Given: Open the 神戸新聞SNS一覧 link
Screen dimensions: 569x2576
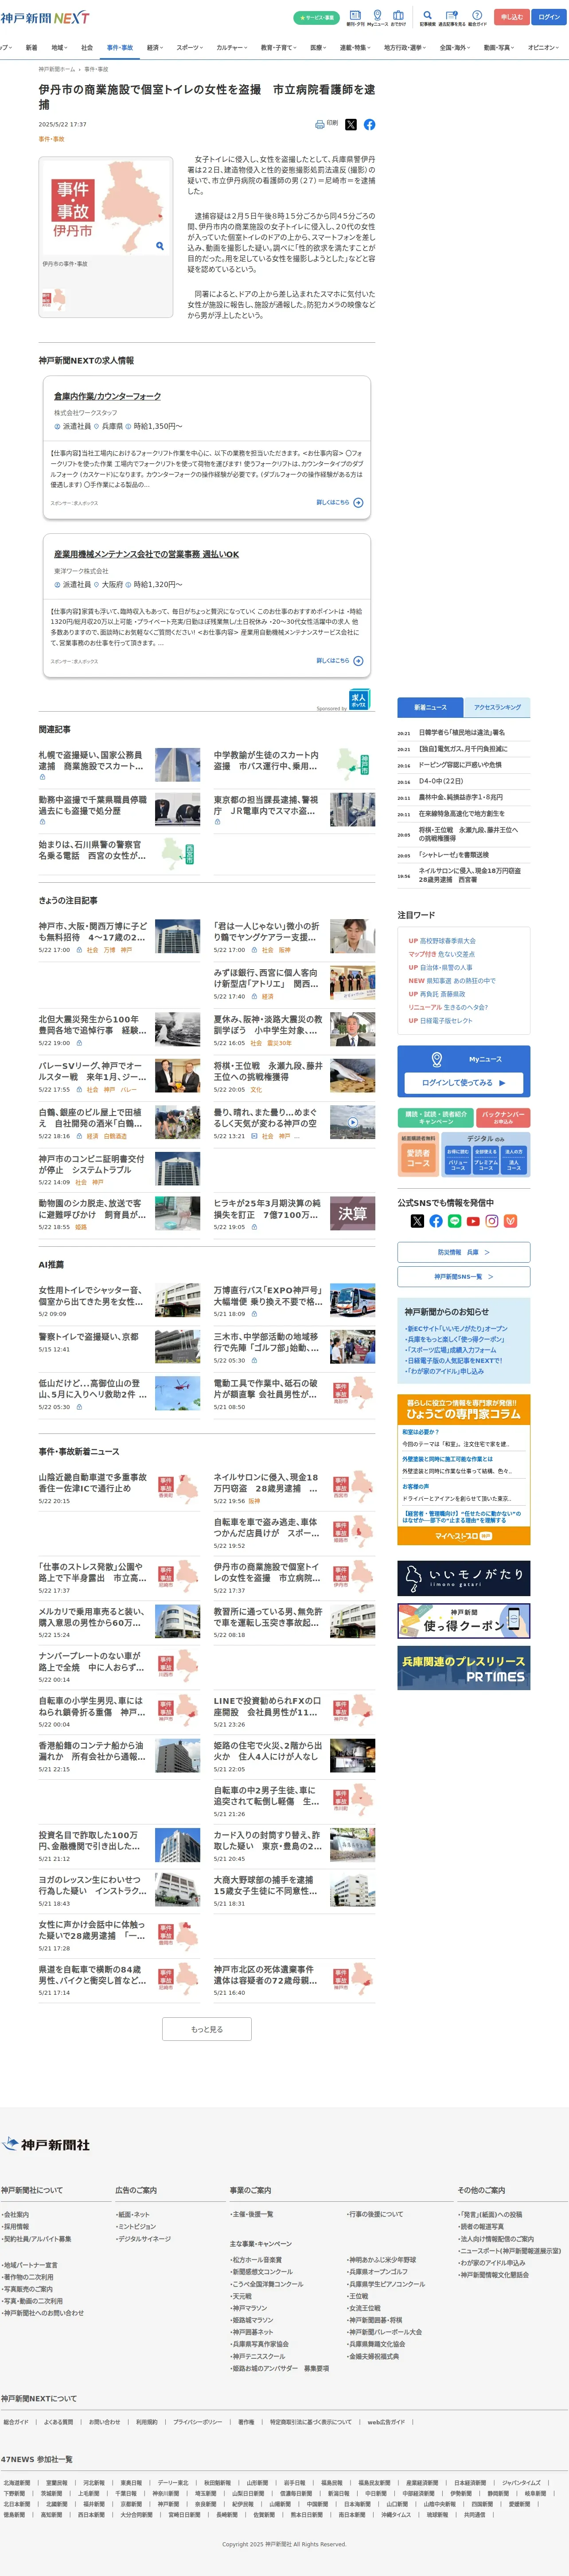Looking at the screenshot, I should 464,1276.
